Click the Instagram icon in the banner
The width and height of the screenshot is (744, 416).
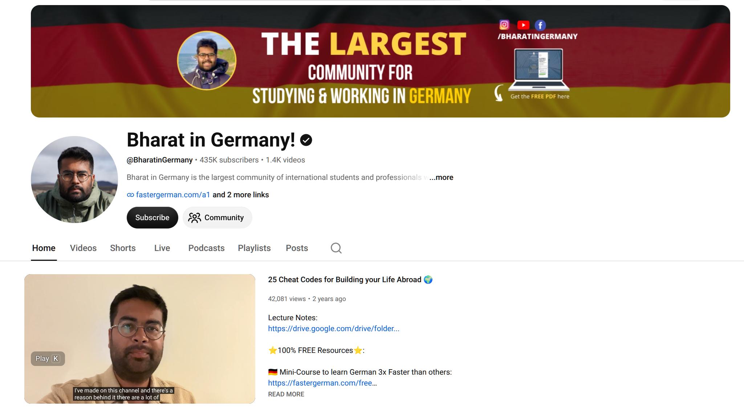click(x=504, y=25)
